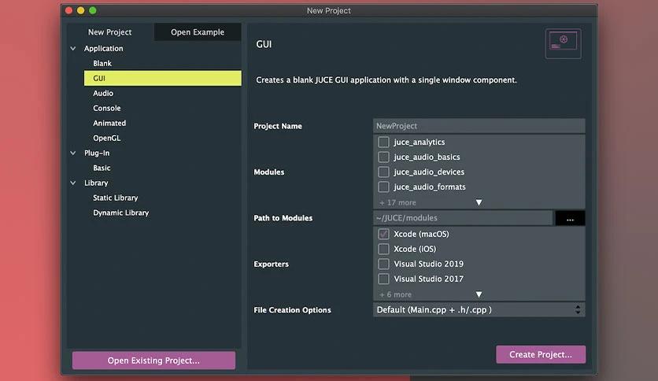This screenshot has height=381, width=658.
Task: Click the green zoom window button
Action: (x=93, y=10)
